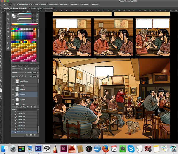Show the hidden Layer 33 copy layer

(x=13, y=81)
